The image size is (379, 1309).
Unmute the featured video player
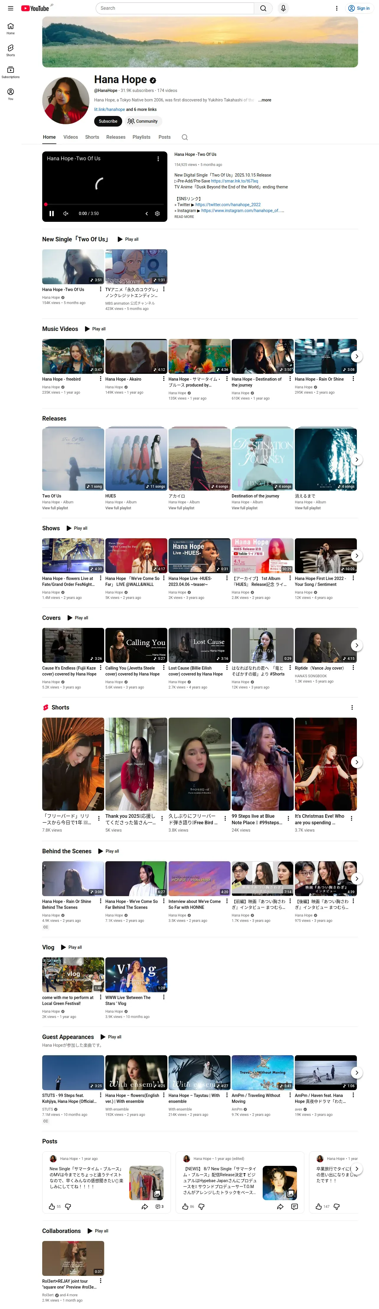[x=66, y=214]
